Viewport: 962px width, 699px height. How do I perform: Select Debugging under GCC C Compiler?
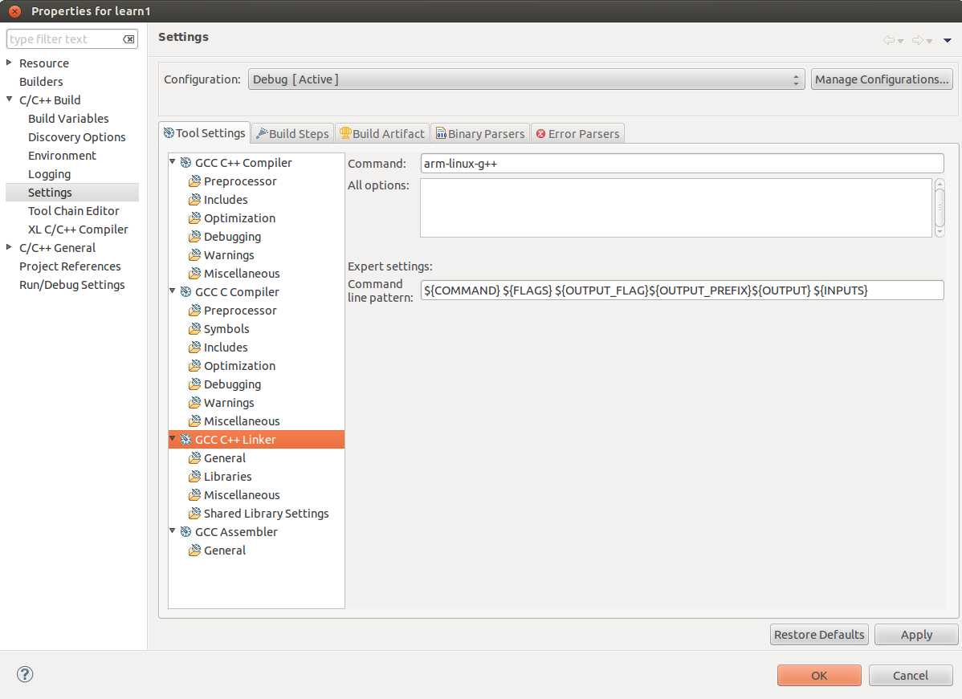coord(232,384)
